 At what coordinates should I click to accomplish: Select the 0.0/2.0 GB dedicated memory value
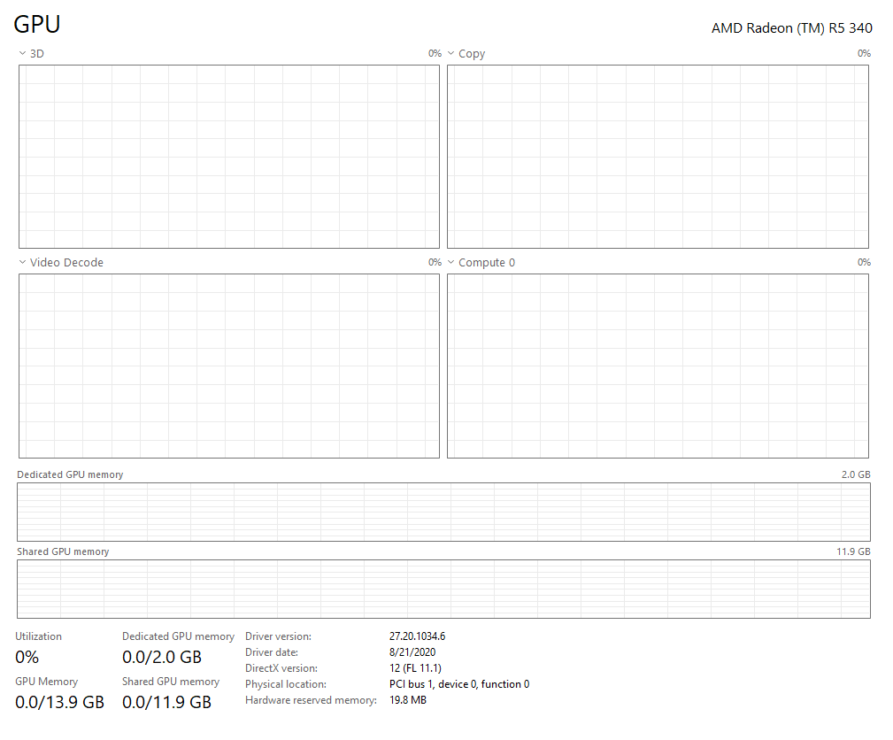point(162,657)
